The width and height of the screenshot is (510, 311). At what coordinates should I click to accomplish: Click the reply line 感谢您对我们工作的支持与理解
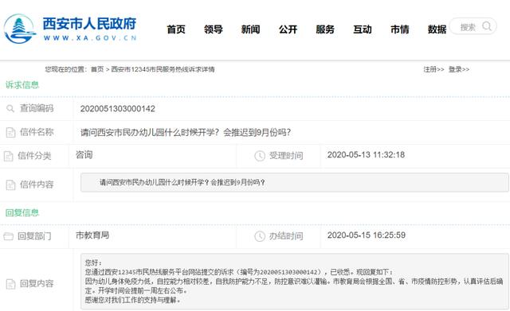click(x=133, y=300)
